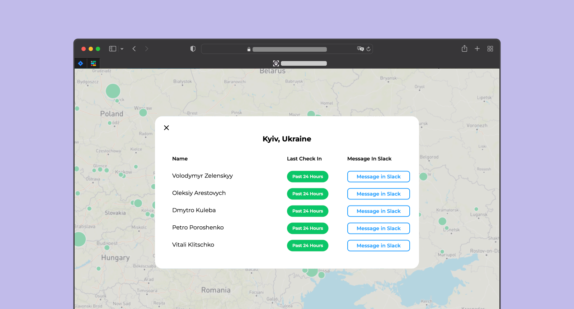Reload the page
The image size is (574, 309).
point(368,49)
